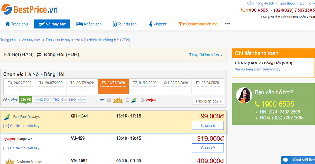Click HCM: (028) 7307 2605 in support box
The image size is (315, 164).
[x=282, y=118]
